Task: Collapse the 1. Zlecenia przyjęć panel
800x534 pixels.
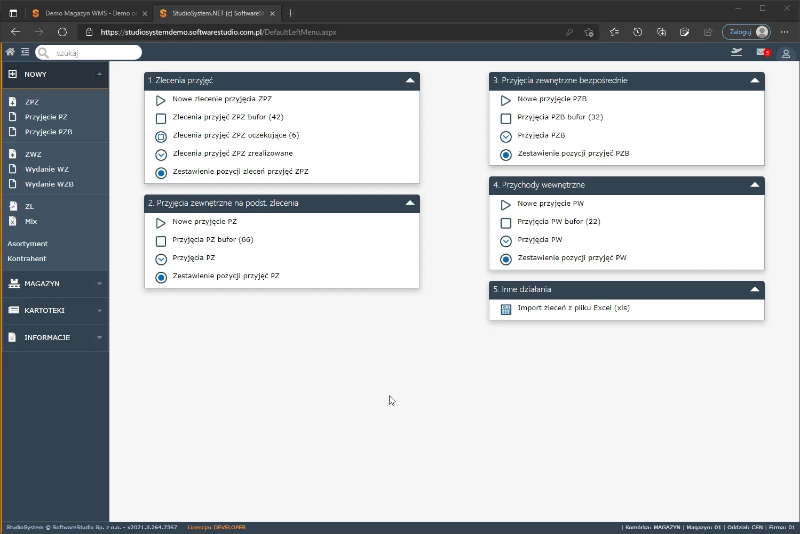Action: 410,80
